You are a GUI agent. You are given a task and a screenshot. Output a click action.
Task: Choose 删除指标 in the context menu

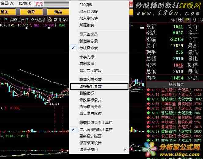(99, 93)
